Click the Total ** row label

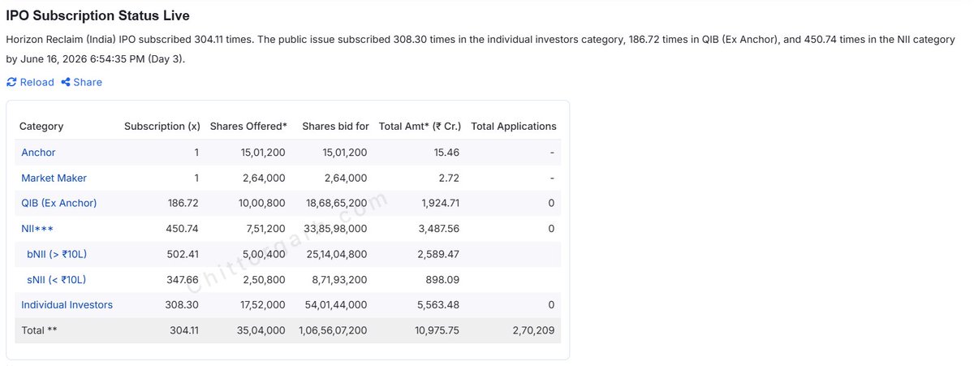(x=39, y=330)
